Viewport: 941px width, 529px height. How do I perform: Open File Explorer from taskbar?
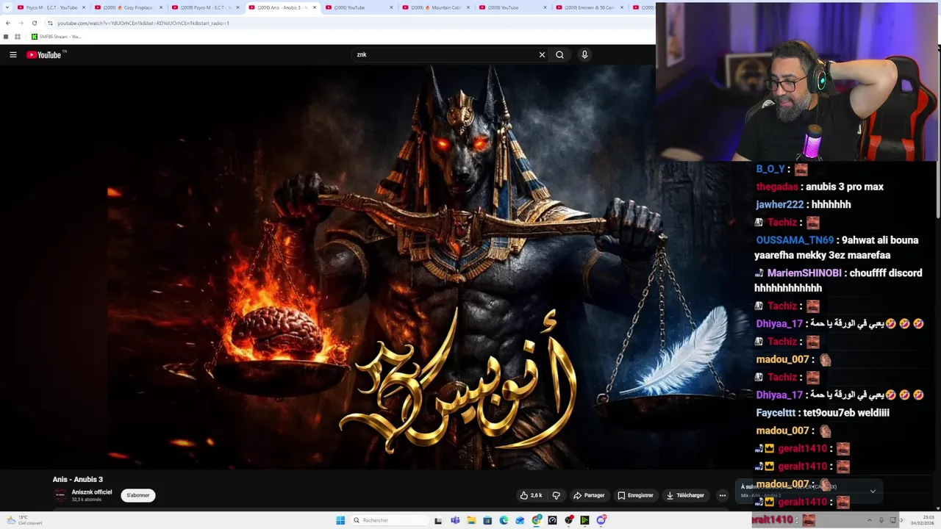click(x=471, y=520)
